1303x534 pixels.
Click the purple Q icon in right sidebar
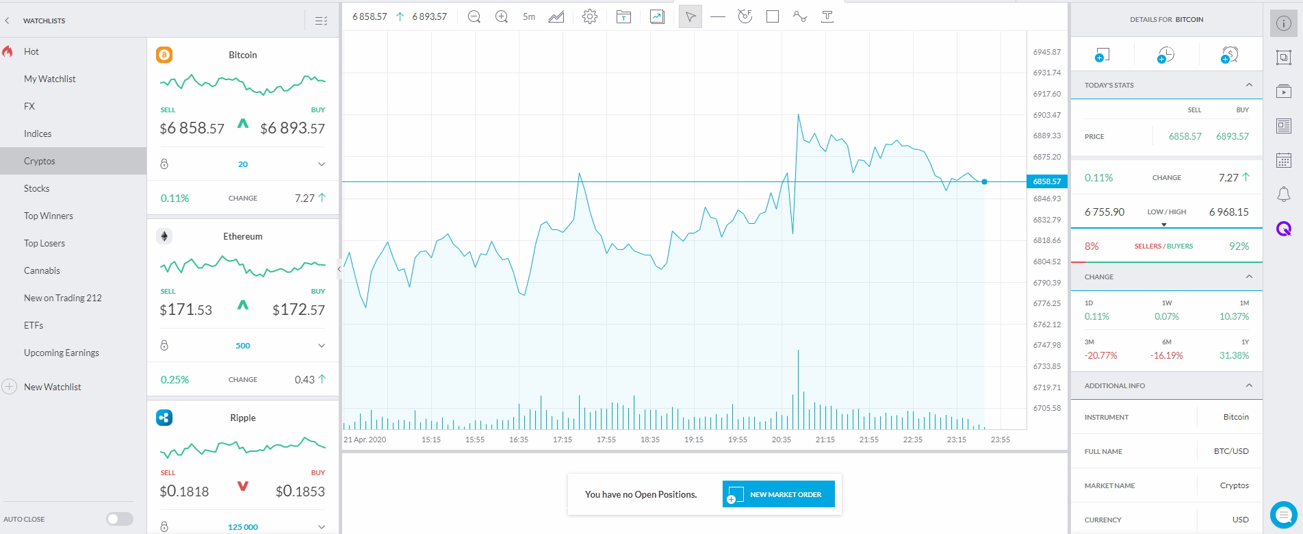pyautogui.click(x=1284, y=229)
